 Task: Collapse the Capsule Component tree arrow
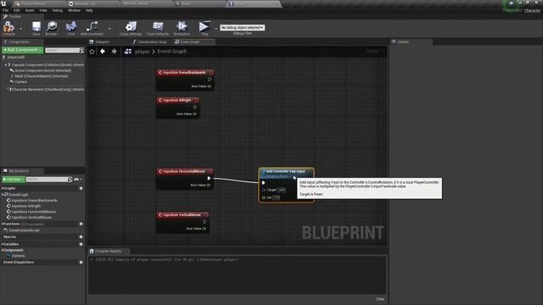(6, 64)
